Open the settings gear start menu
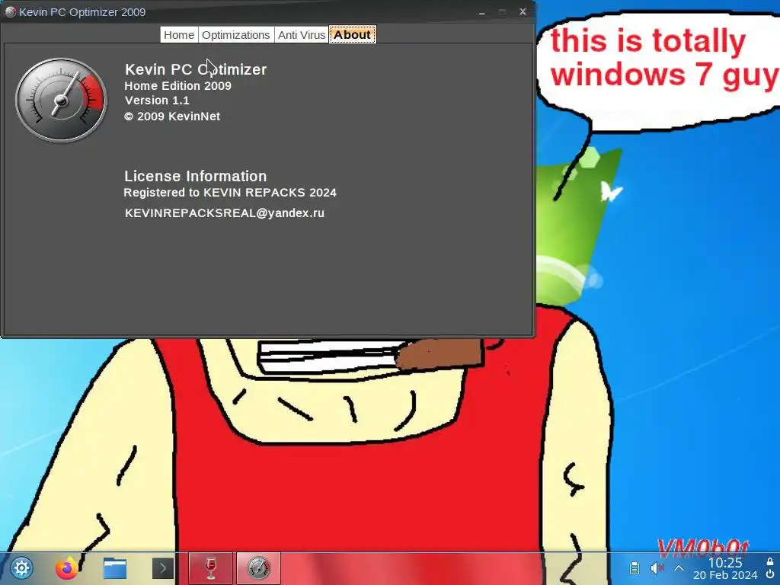The height and width of the screenshot is (585, 780). [21, 567]
